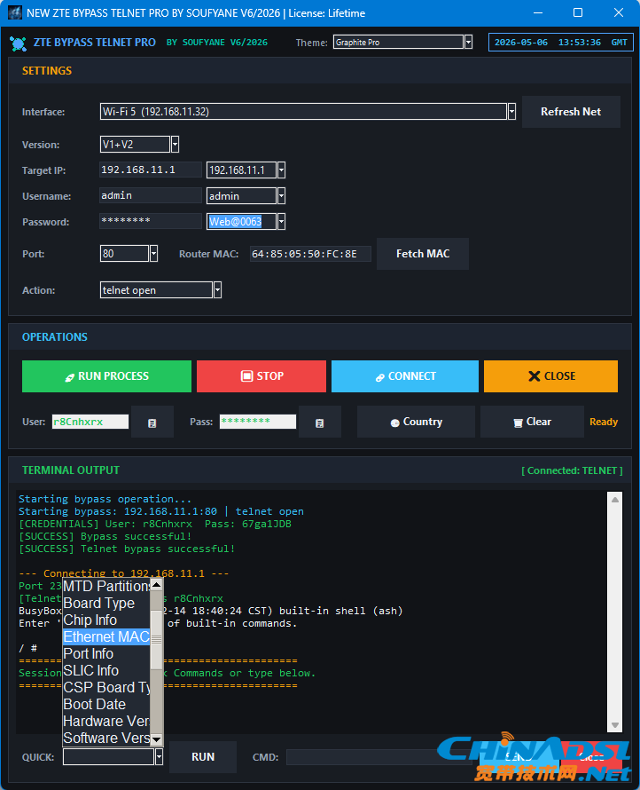The image size is (640, 790).
Task: Choose SLIC Info in quick list
Action: point(106,670)
